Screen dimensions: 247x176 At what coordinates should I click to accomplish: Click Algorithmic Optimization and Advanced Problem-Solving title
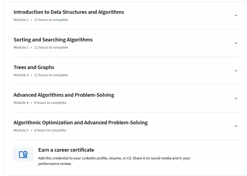(x=80, y=122)
